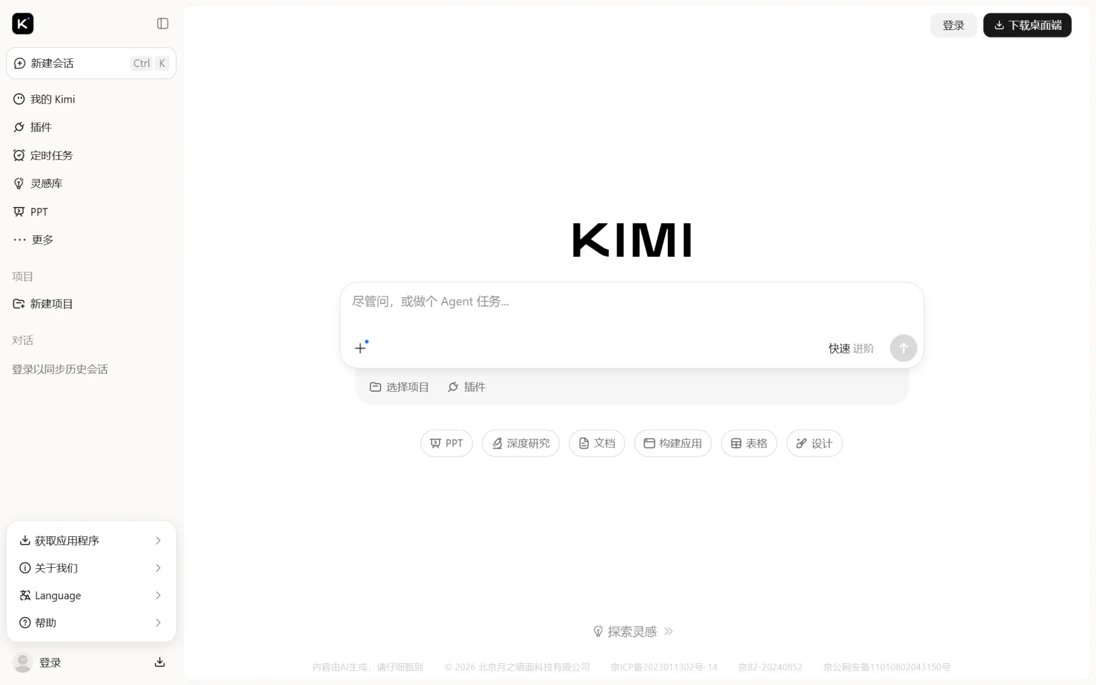Click 登录以同步历史会话 text
The height and width of the screenshot is (685, 1096).
pyautogui.click(x=60, y=369)
